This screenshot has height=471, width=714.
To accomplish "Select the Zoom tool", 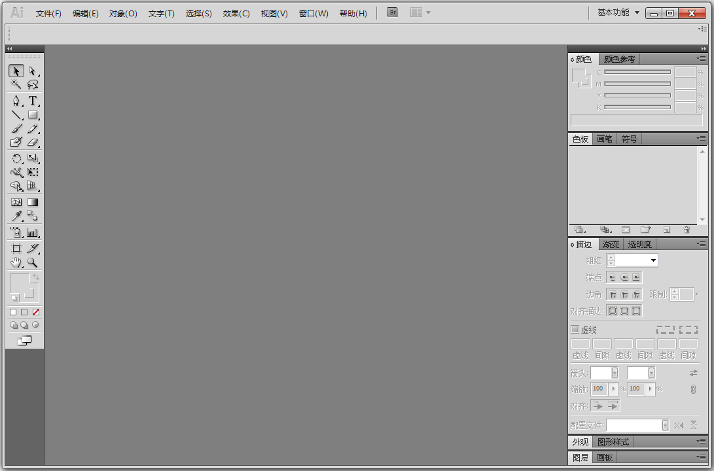I will 33,262.
